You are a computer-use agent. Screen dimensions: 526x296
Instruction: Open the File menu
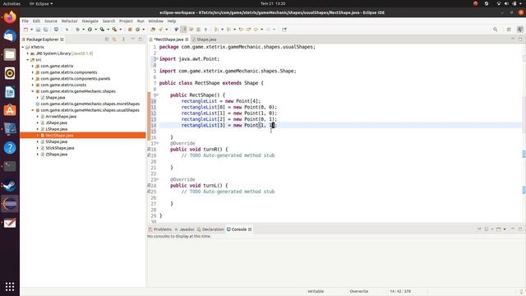tap(25, 21)
